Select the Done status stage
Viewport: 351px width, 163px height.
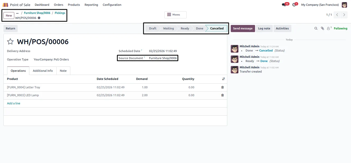pyautogui.click(x=200, y=28)
